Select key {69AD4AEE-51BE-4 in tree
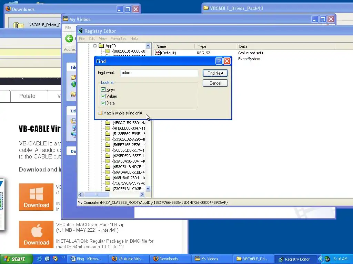Viewport: 353px width, 264px height. (x=129, y=172)
